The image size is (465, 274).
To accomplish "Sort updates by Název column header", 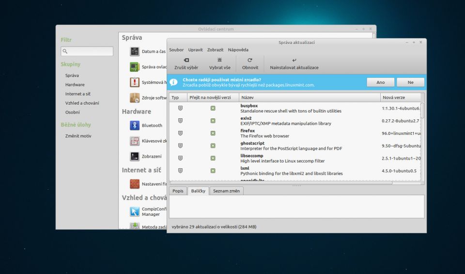I will tap(310, 97).
